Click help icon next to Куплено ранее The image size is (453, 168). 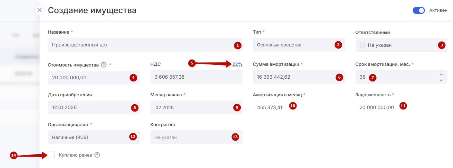(97, 155)
